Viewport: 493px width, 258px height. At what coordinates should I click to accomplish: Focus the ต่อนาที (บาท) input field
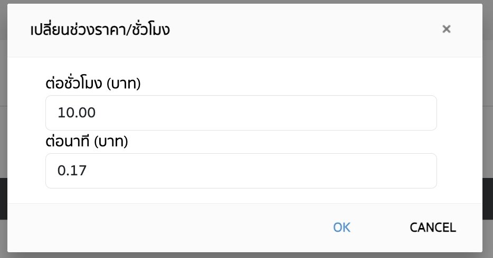[241, 171]
